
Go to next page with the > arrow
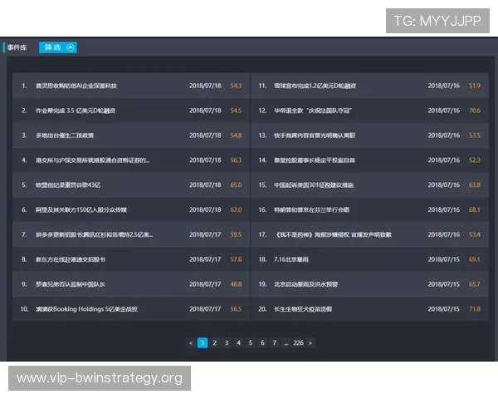click(x=310, y=343)
